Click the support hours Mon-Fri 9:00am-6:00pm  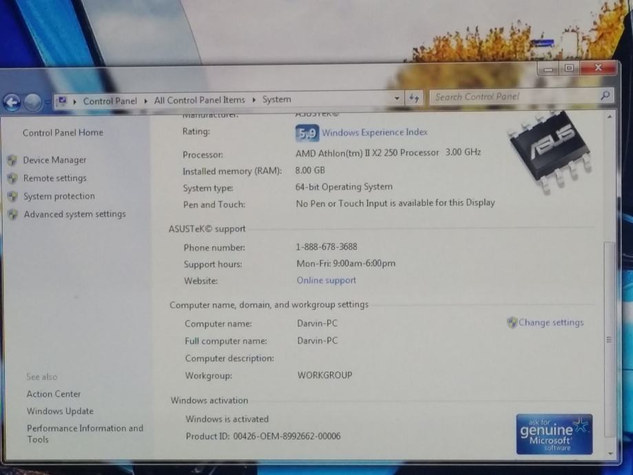tap(346, 264)
